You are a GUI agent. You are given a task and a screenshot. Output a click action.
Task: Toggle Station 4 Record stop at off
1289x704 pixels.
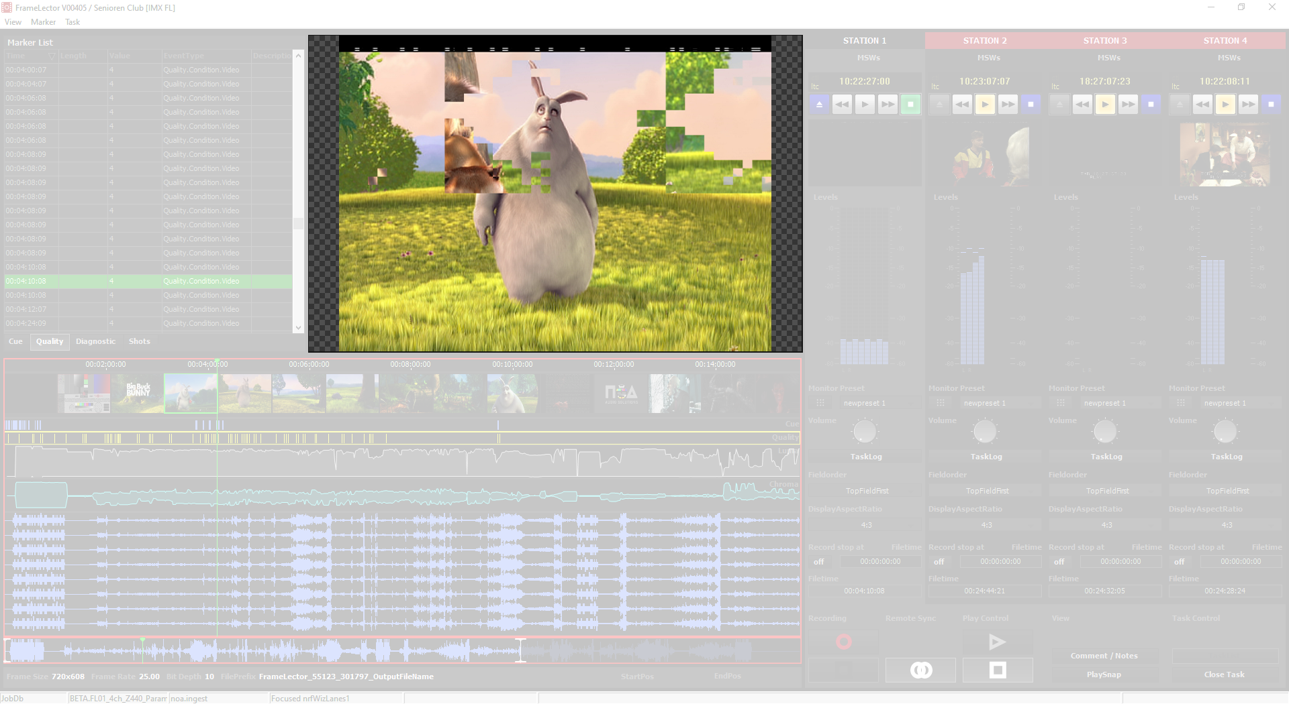1180,562
